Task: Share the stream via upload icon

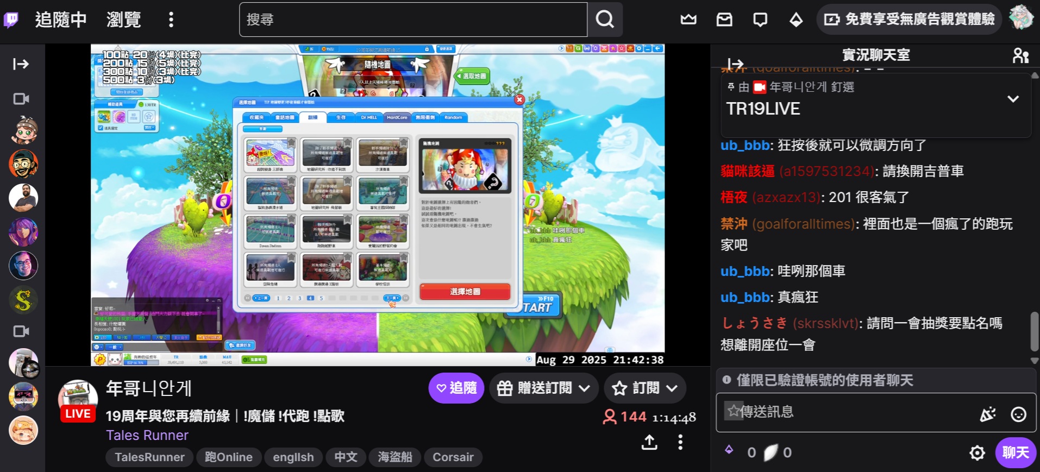Action: pos(649,442)
